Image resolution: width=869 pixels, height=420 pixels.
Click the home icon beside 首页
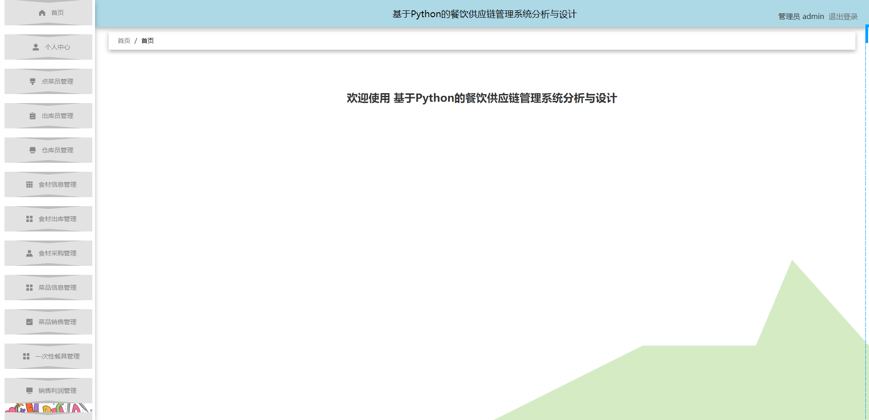(x=42, y=13)
